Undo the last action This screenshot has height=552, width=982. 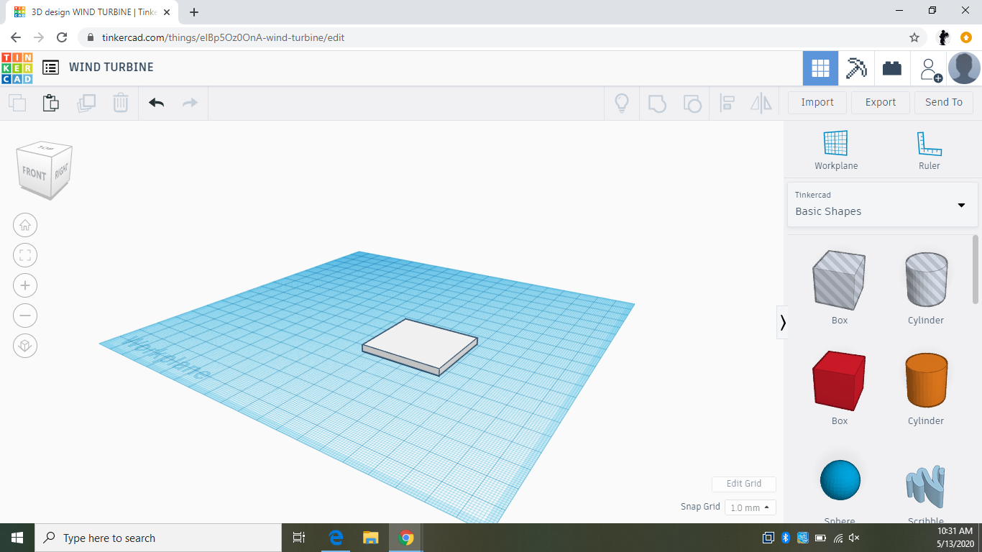point(155,103)
